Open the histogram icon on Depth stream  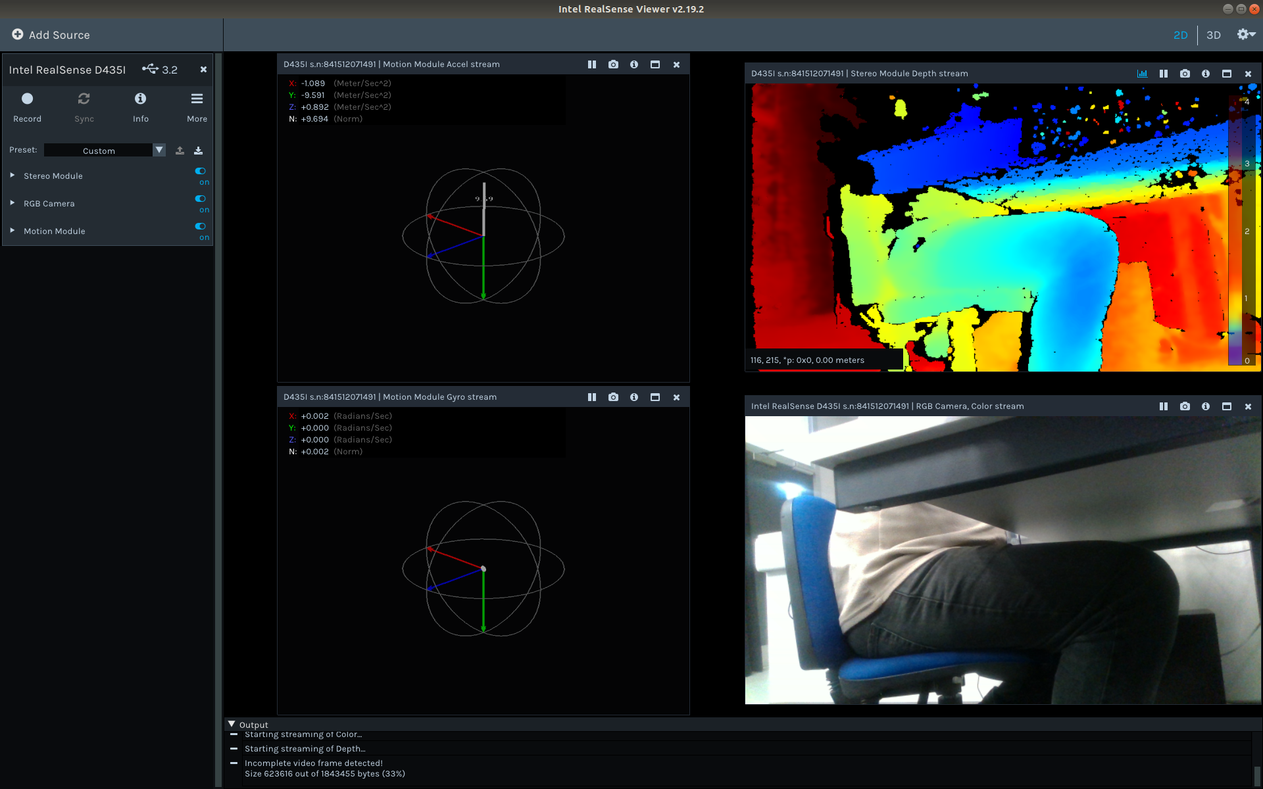(x=1143, y=74)
